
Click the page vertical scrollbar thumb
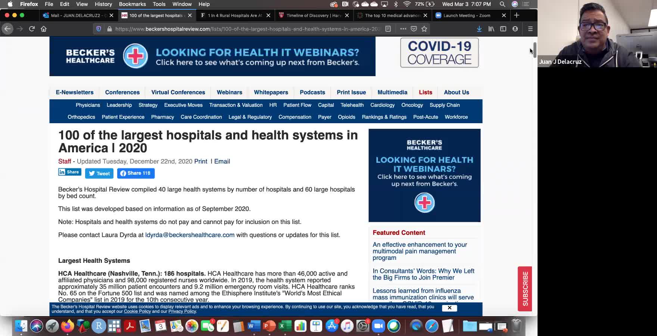tap(535, 50)
